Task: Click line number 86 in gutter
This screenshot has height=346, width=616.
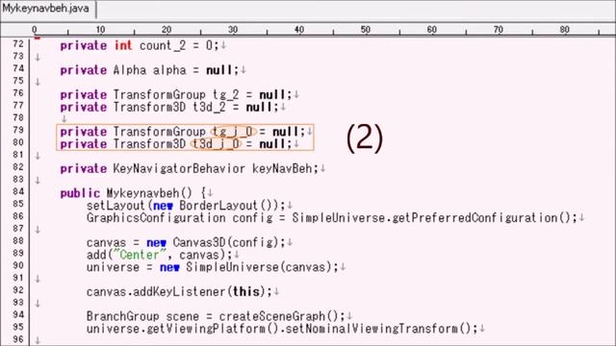Action: pyautogui.click(x=18, y=216)
